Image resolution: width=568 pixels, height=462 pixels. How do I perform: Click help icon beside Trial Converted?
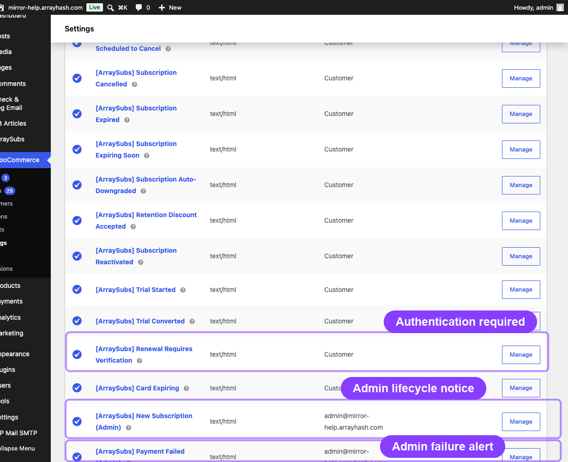point(192,322)
